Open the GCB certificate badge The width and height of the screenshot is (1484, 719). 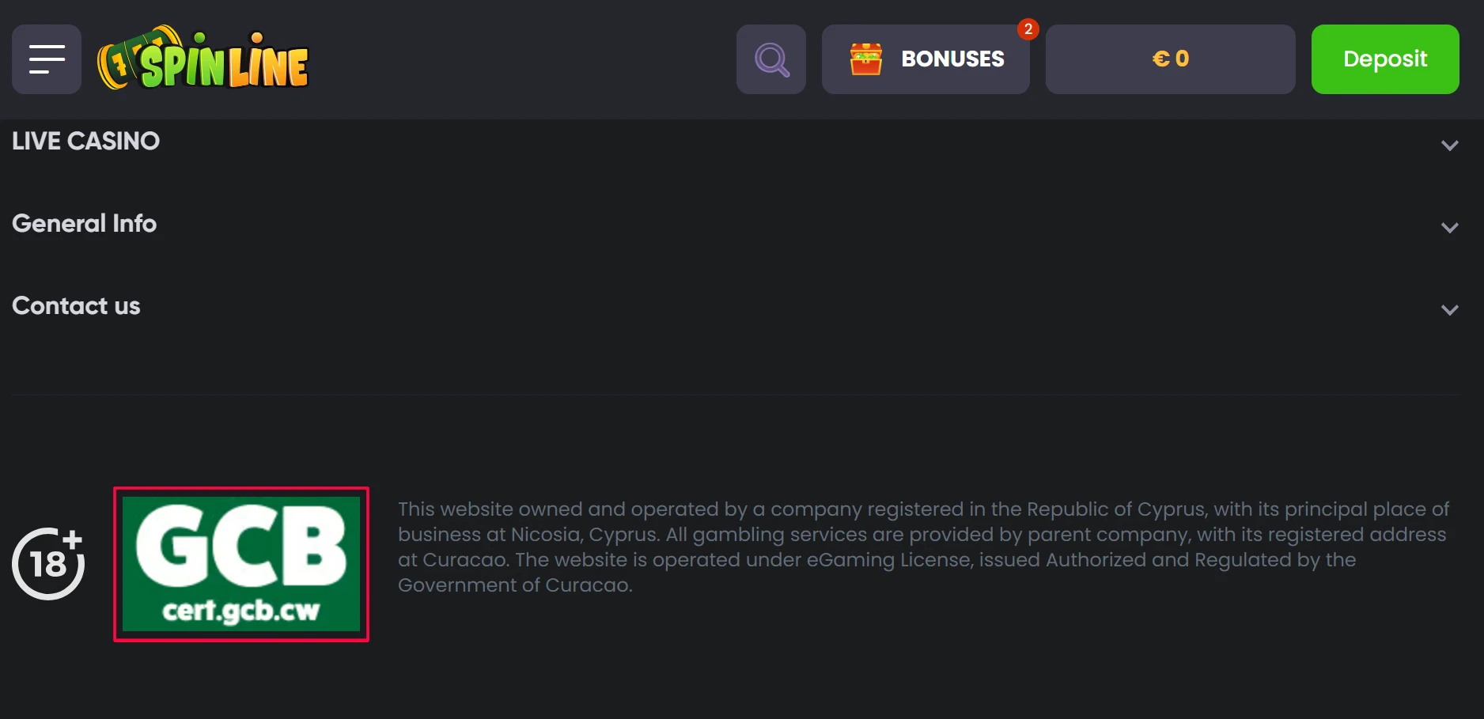pos(241,564)
